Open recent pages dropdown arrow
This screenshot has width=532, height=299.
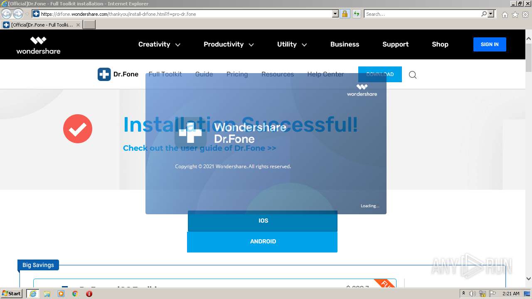click(x=27, y=14)
